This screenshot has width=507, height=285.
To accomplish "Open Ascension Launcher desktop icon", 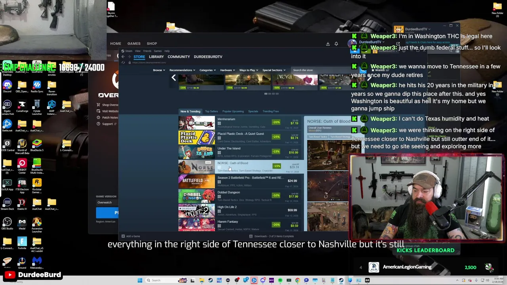I will point(37,225).
